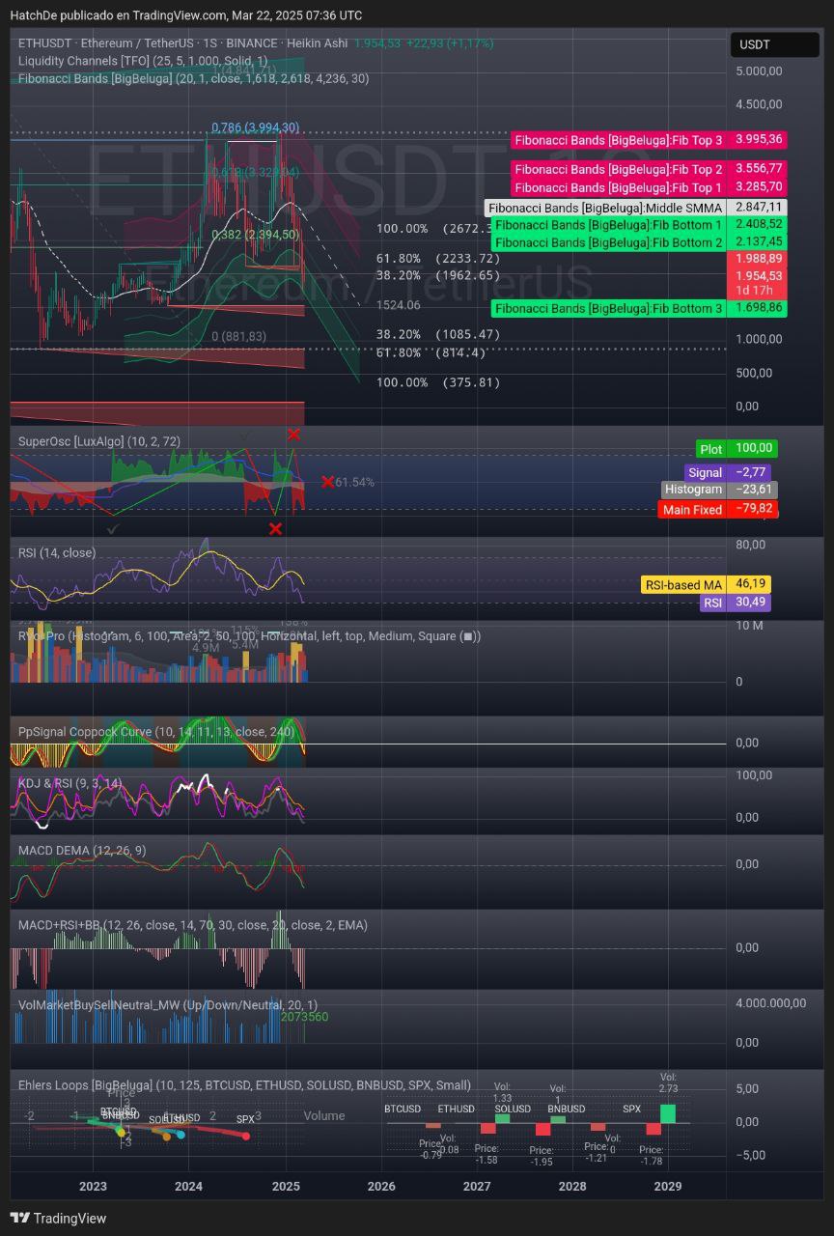
Task: Click the green SOLUSD volume bar
Action: click(502, 1118)
